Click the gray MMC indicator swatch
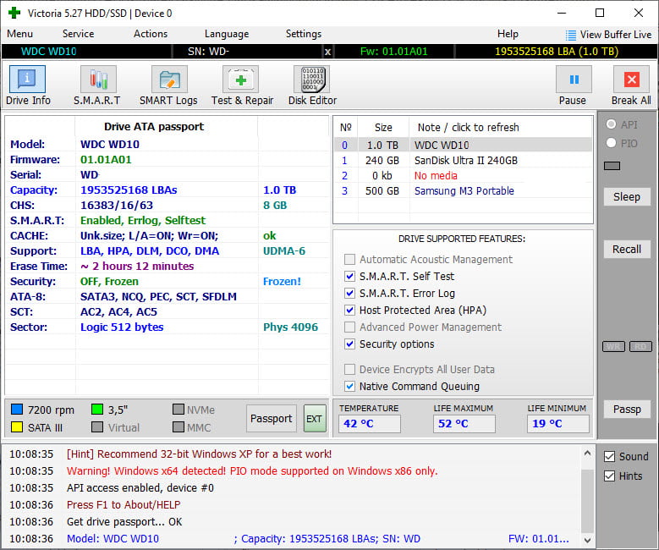659x550 pixels. pos(178,427)
